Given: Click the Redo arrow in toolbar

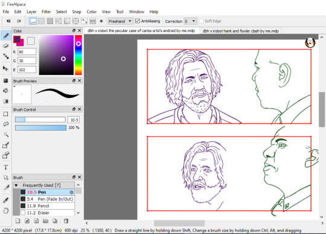Looking at the screenshot, I should [19, 21].
